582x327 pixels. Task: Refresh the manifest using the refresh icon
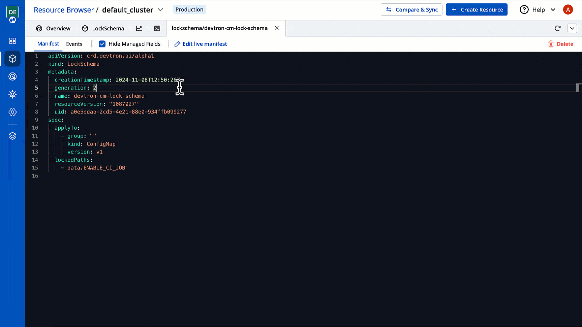click(558, 28)
